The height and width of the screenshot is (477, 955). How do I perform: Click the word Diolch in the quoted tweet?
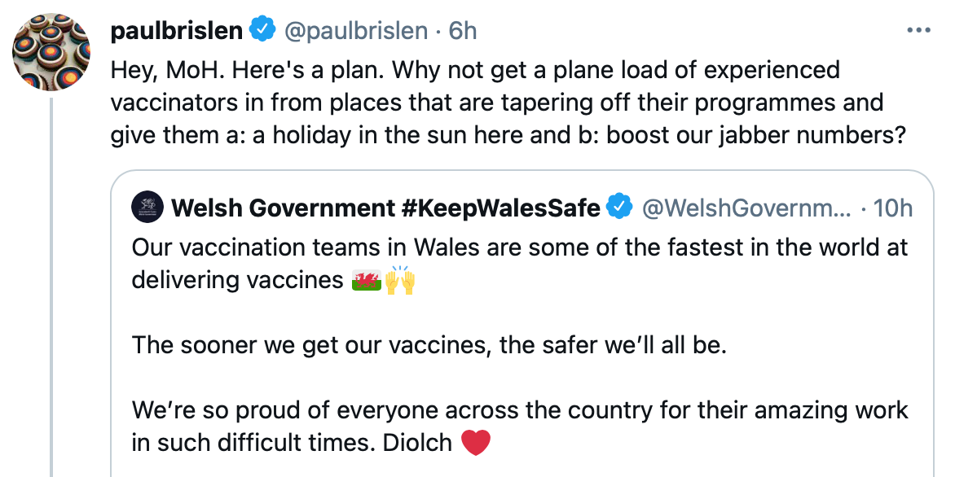click(418, 443)
